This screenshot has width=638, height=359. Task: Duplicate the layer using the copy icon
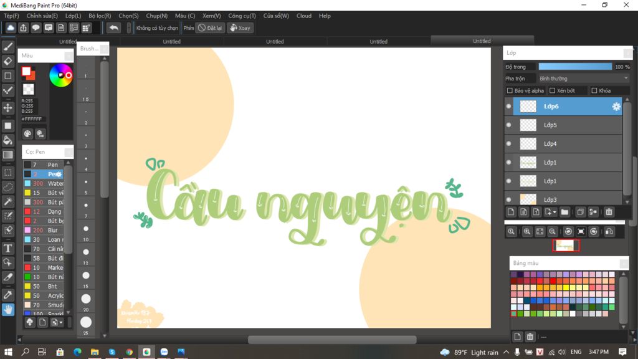point(581,212)
